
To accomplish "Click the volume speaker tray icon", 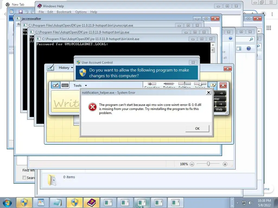I will (250, 203).
